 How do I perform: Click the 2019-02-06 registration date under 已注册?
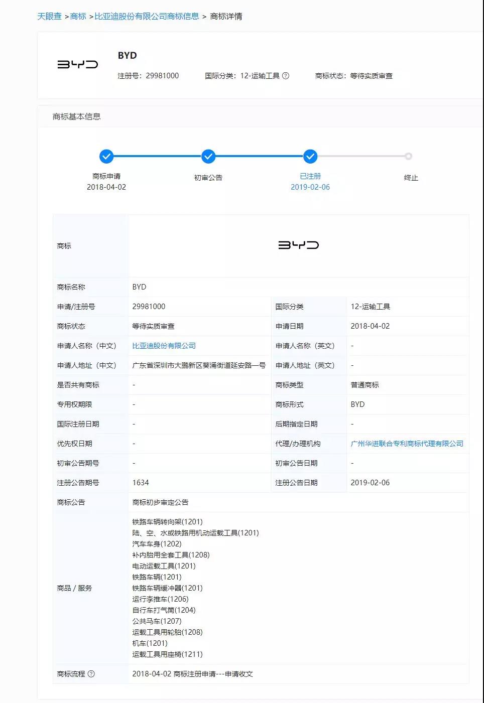(310, 186)
